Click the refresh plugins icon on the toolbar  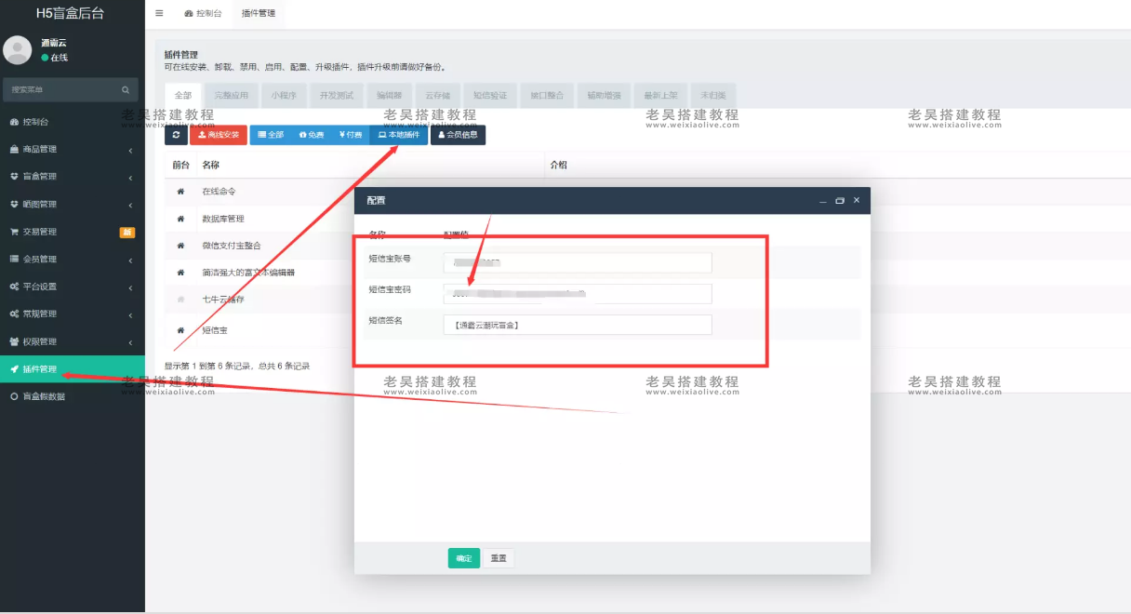coord(176,134)
